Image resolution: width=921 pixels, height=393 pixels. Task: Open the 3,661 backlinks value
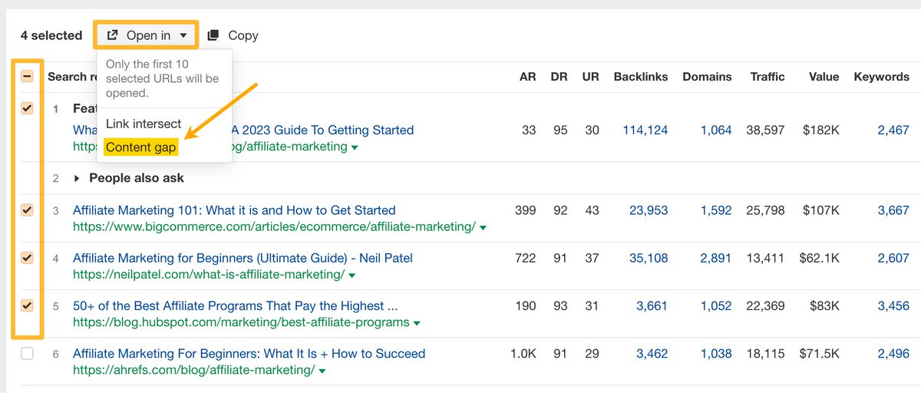tap(652, 305)
